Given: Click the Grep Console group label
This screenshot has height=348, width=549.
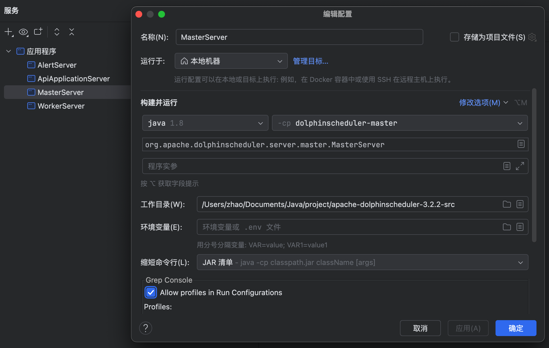Looking at the screenshot, I should (x=169, y=280).
